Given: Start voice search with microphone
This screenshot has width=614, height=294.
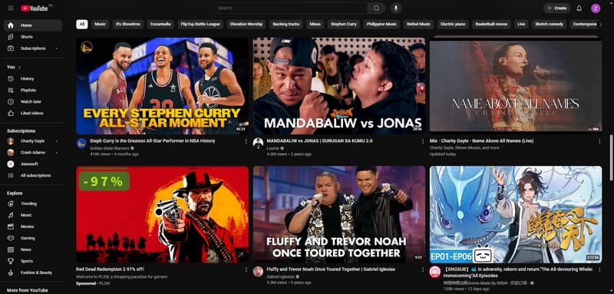Looking at the screenshot, I should 396,8.
